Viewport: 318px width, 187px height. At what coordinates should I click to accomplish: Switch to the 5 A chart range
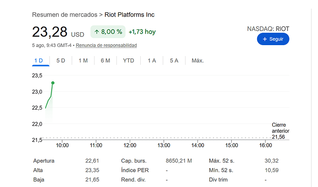[x=174, y=60]
